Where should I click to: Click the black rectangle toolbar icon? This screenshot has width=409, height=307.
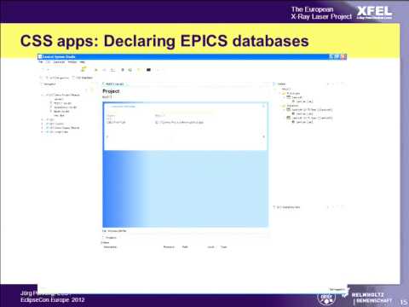click(x=148, y=70)
